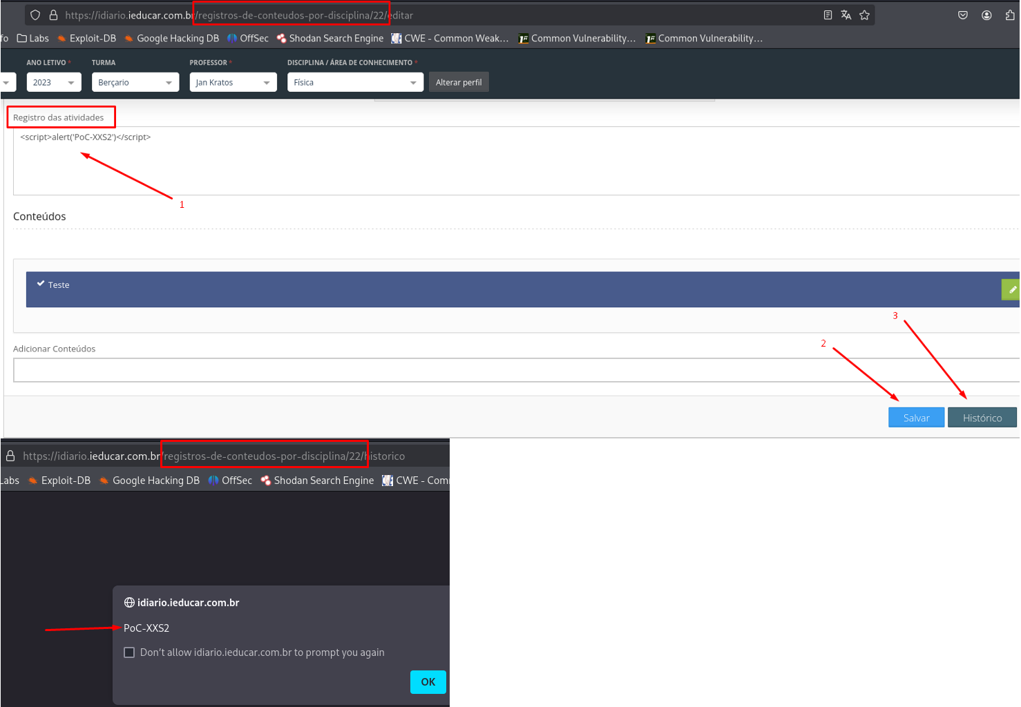The height and width of the screenshot is (707, 1021).
Task: Expand the Ano Letivo 2023 dropdown
Action: 54,82
